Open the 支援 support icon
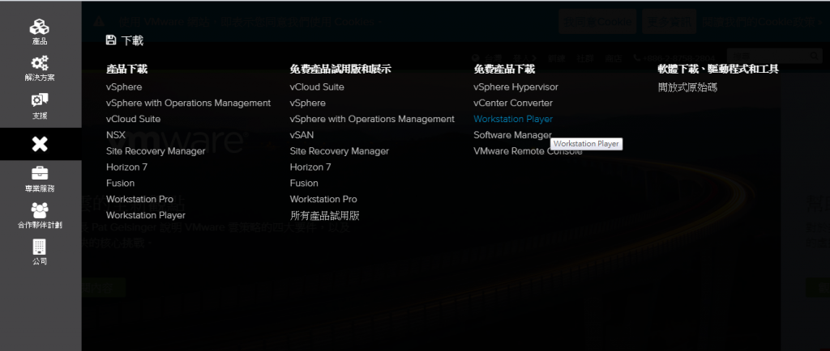 tap(40, 100)
